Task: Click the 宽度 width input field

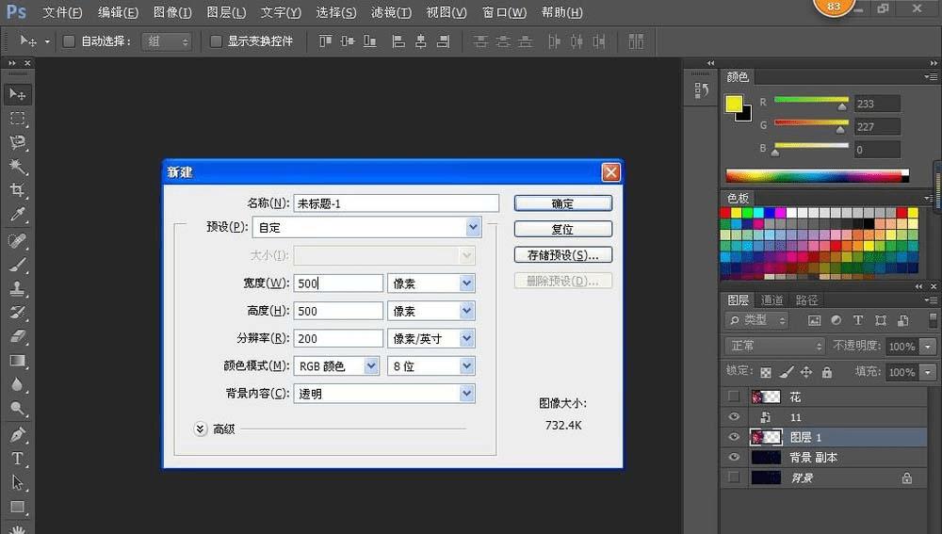Action: [x=338, y=283]
